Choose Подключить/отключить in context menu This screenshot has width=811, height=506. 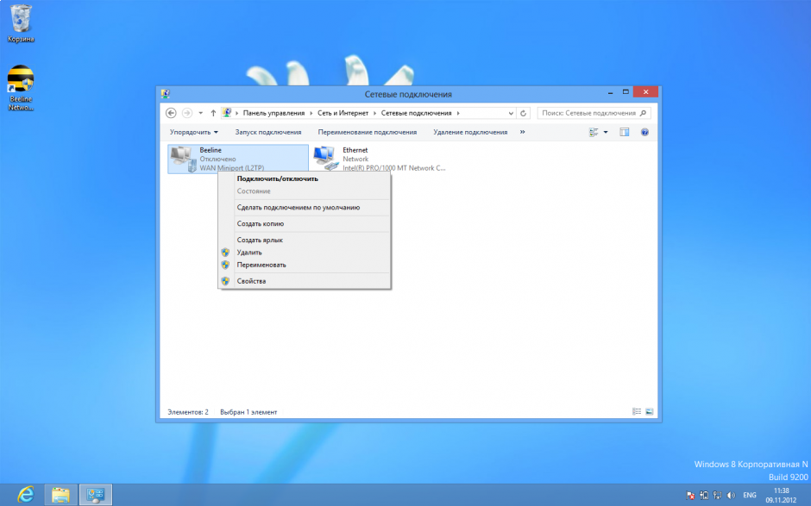pos(277,178)
